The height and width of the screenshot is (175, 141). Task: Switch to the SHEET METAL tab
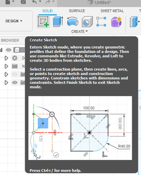click(x=112, y=11)
